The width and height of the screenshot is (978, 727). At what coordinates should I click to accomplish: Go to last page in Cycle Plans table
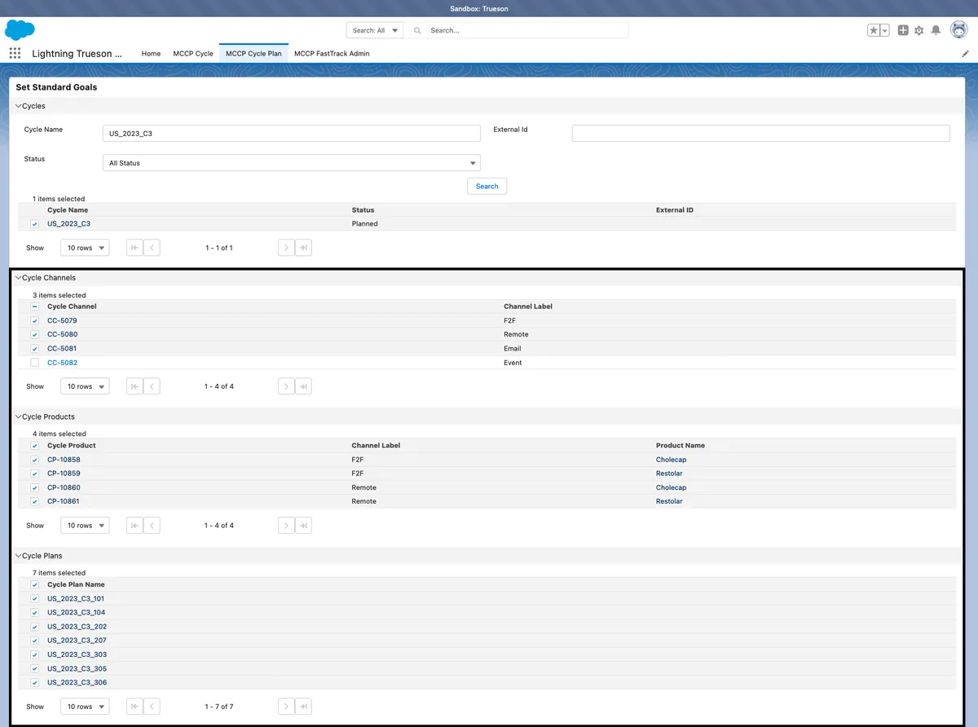coord(303,707)
